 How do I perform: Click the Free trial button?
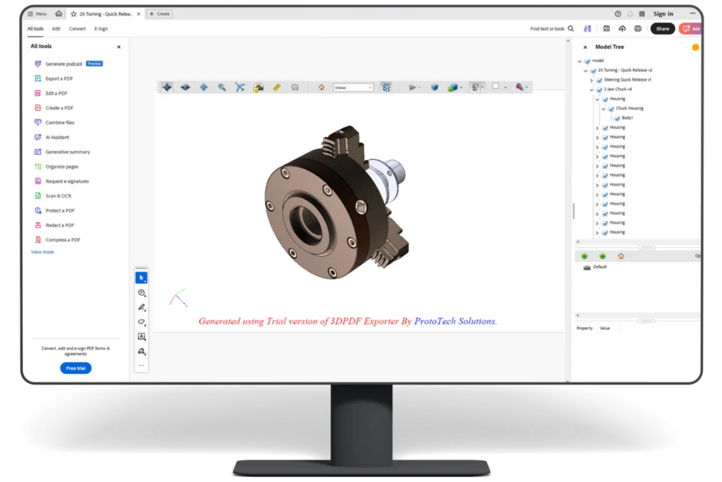point(75,368)
